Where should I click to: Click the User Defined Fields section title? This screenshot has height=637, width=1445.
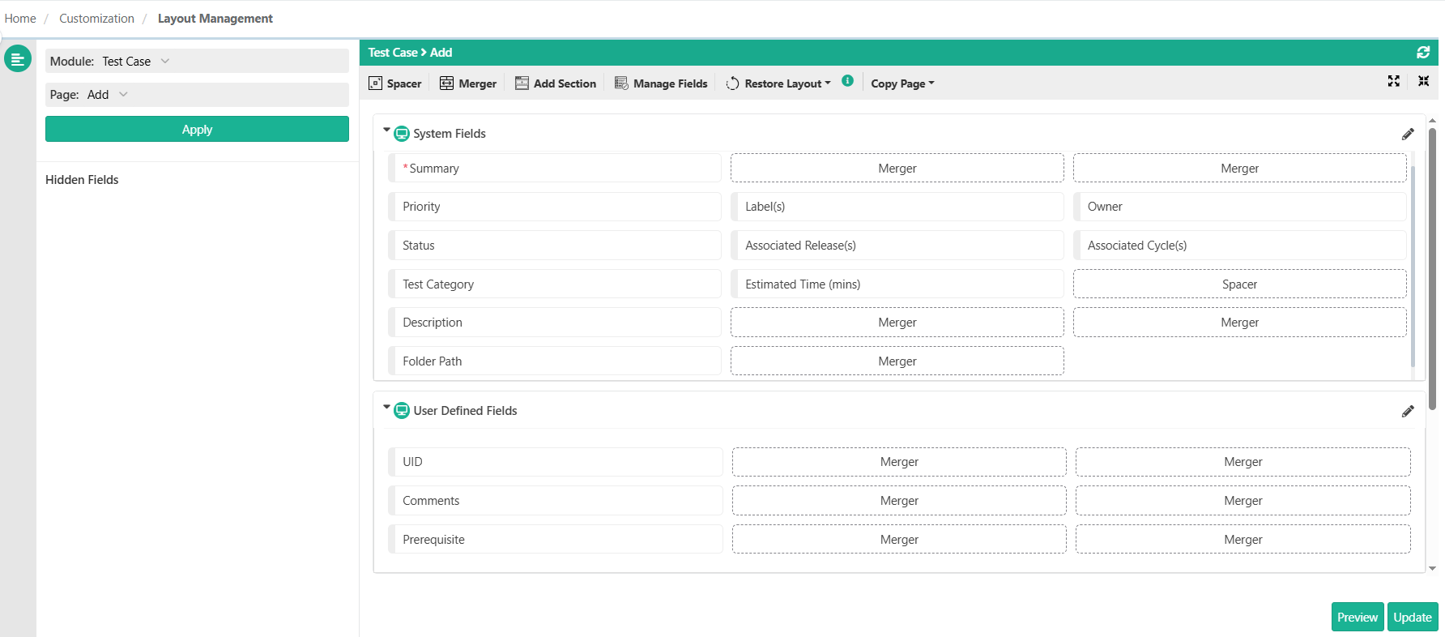(x=465, y=411)
